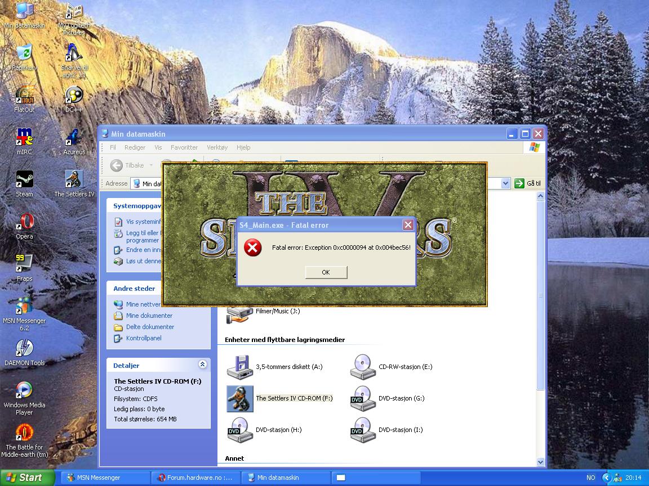
Task: Click the scrollbar down arrow in Min datamaskin
Action: [540, 462]
